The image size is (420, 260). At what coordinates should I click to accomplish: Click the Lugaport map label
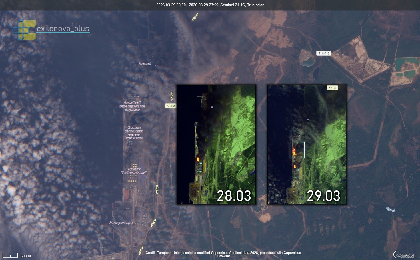click(145, 64)
